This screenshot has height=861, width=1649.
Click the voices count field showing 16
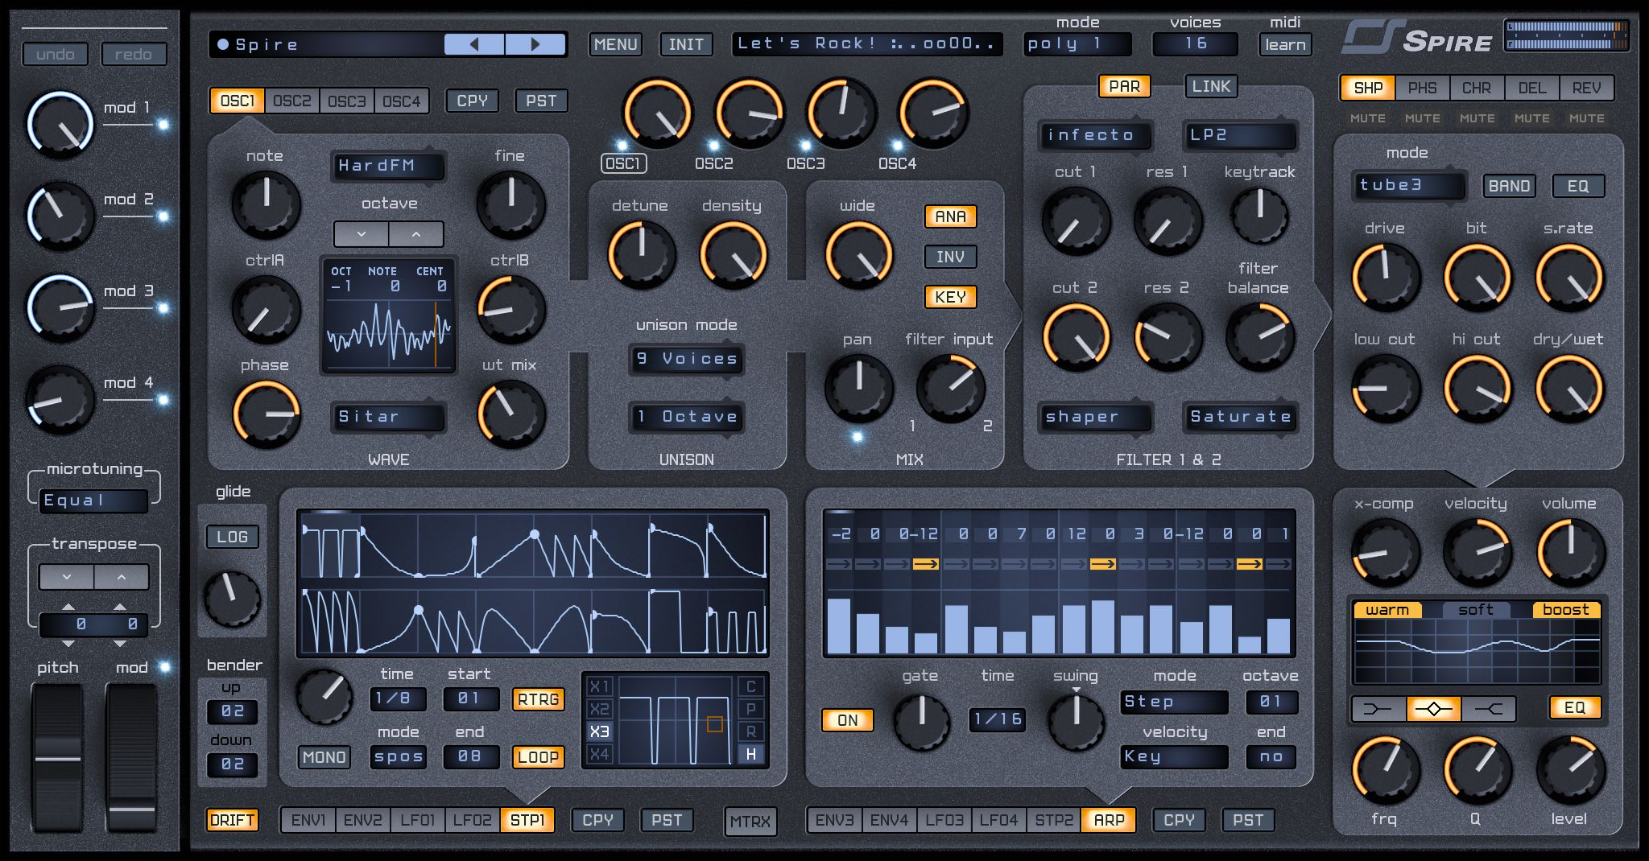[1195, 43]
